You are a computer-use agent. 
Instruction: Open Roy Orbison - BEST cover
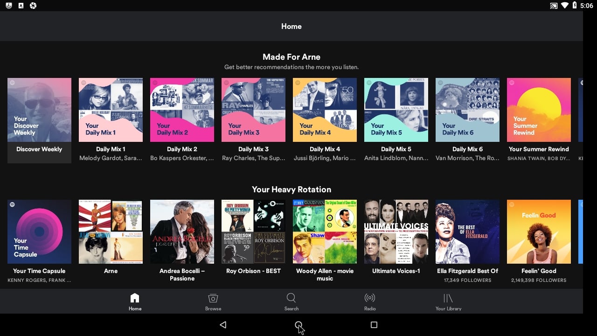253,232
